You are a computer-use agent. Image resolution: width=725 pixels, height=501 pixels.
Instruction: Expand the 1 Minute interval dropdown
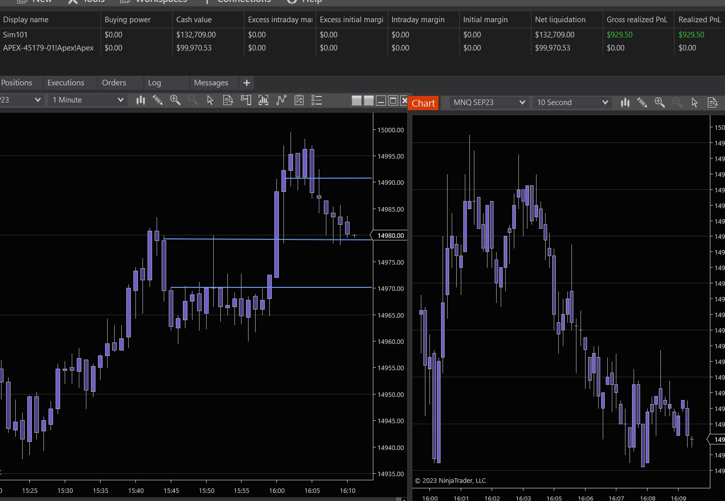pos(120,100)
